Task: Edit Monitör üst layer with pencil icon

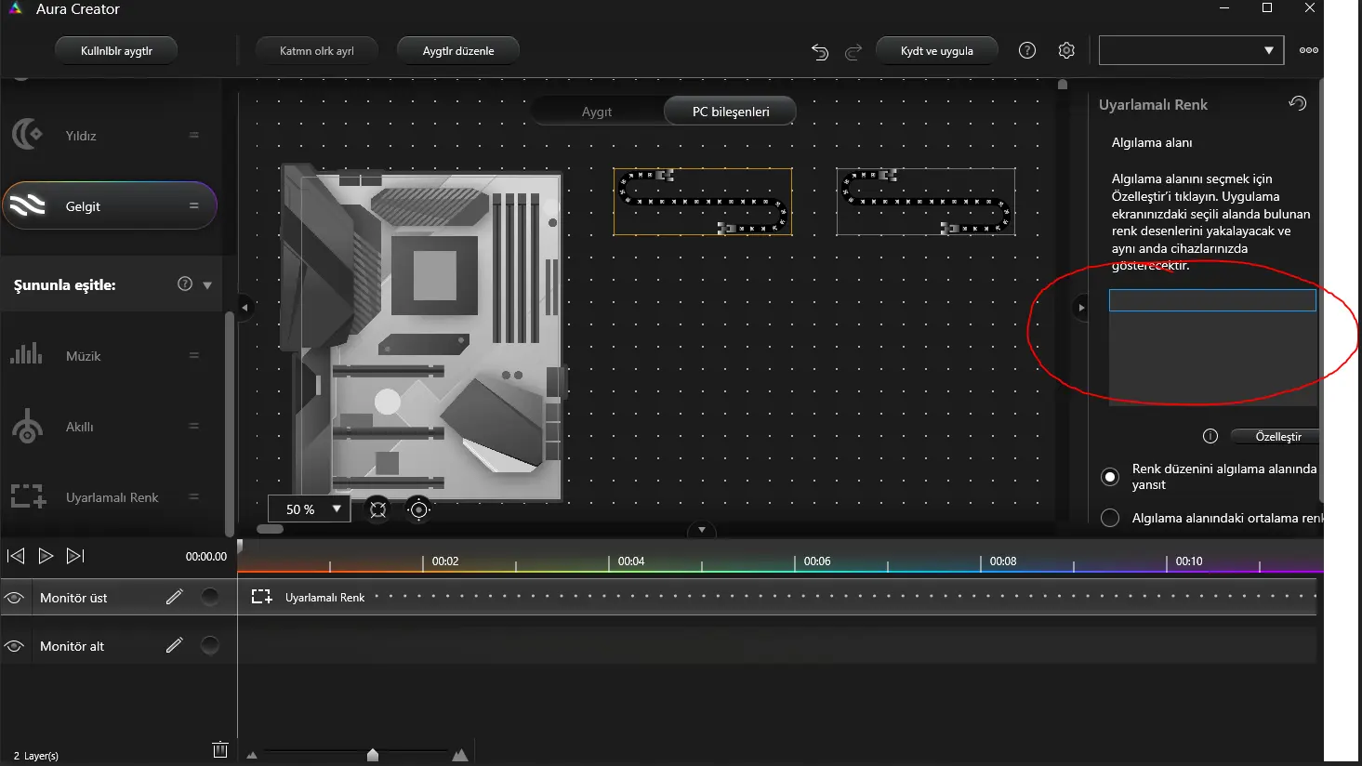Action: pyautogui.click(x=175, y=597)
